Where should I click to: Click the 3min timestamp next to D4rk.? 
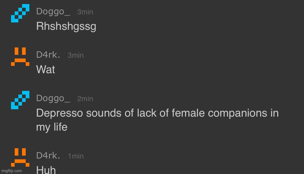(x=76, y=56)
